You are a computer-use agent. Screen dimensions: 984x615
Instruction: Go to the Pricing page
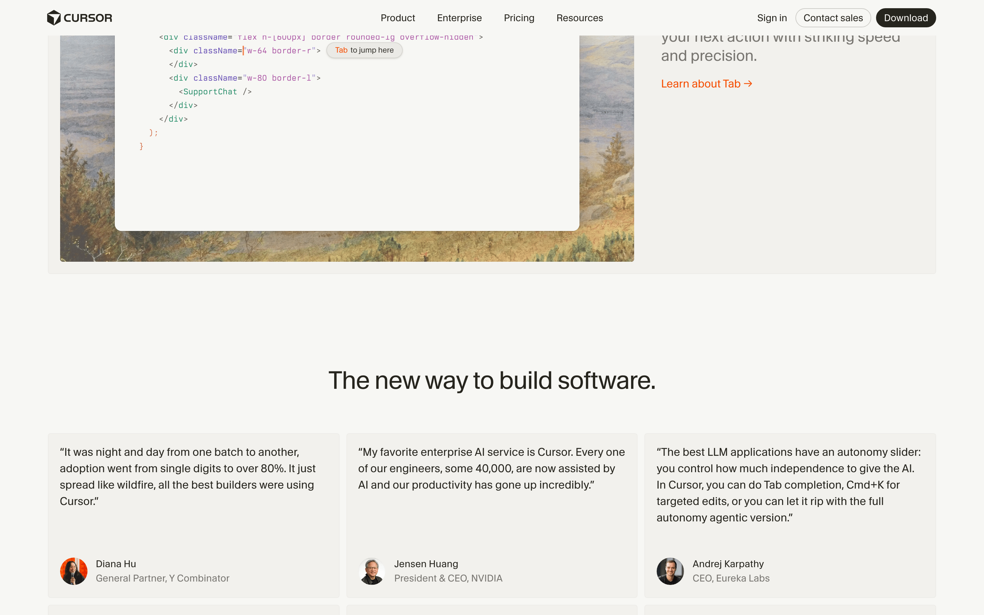click(x=519, y=18)
